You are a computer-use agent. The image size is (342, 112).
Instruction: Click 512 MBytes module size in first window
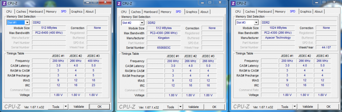[49, 28]
